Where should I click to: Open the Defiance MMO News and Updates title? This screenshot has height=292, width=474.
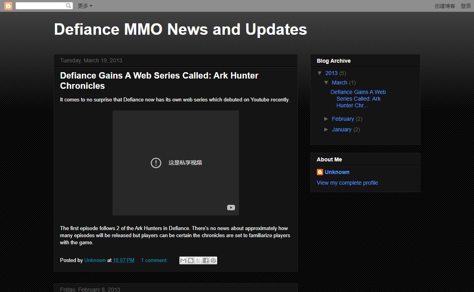click(x=181, y=30)
